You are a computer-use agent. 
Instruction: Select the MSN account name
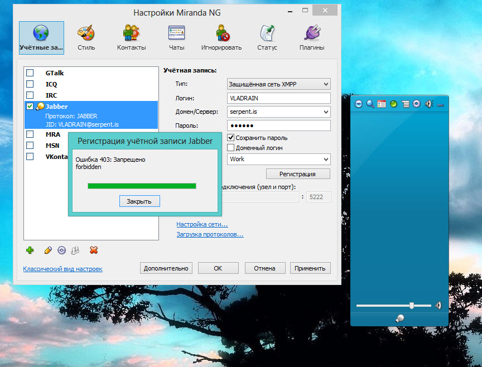pyautogui.click(x=52, y=146)
